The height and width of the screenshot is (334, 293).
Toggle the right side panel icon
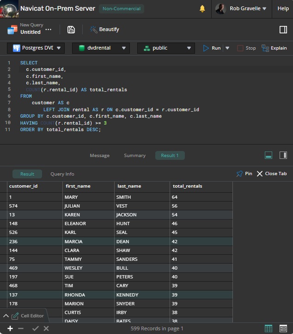(x=283, y=30)
